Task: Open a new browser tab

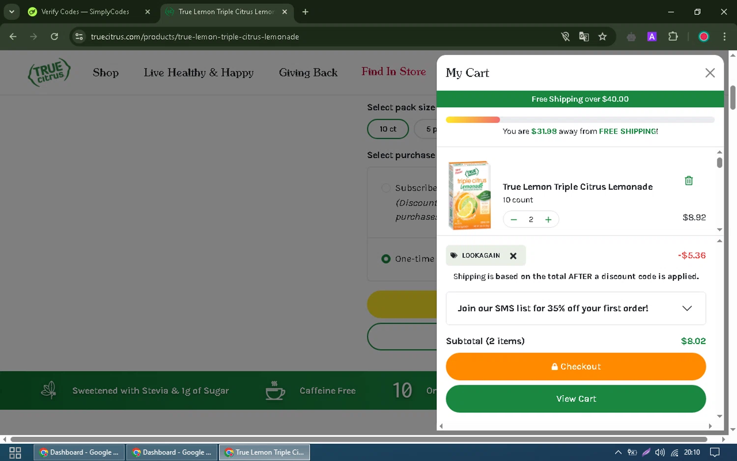Action: (x=305, y=12)
